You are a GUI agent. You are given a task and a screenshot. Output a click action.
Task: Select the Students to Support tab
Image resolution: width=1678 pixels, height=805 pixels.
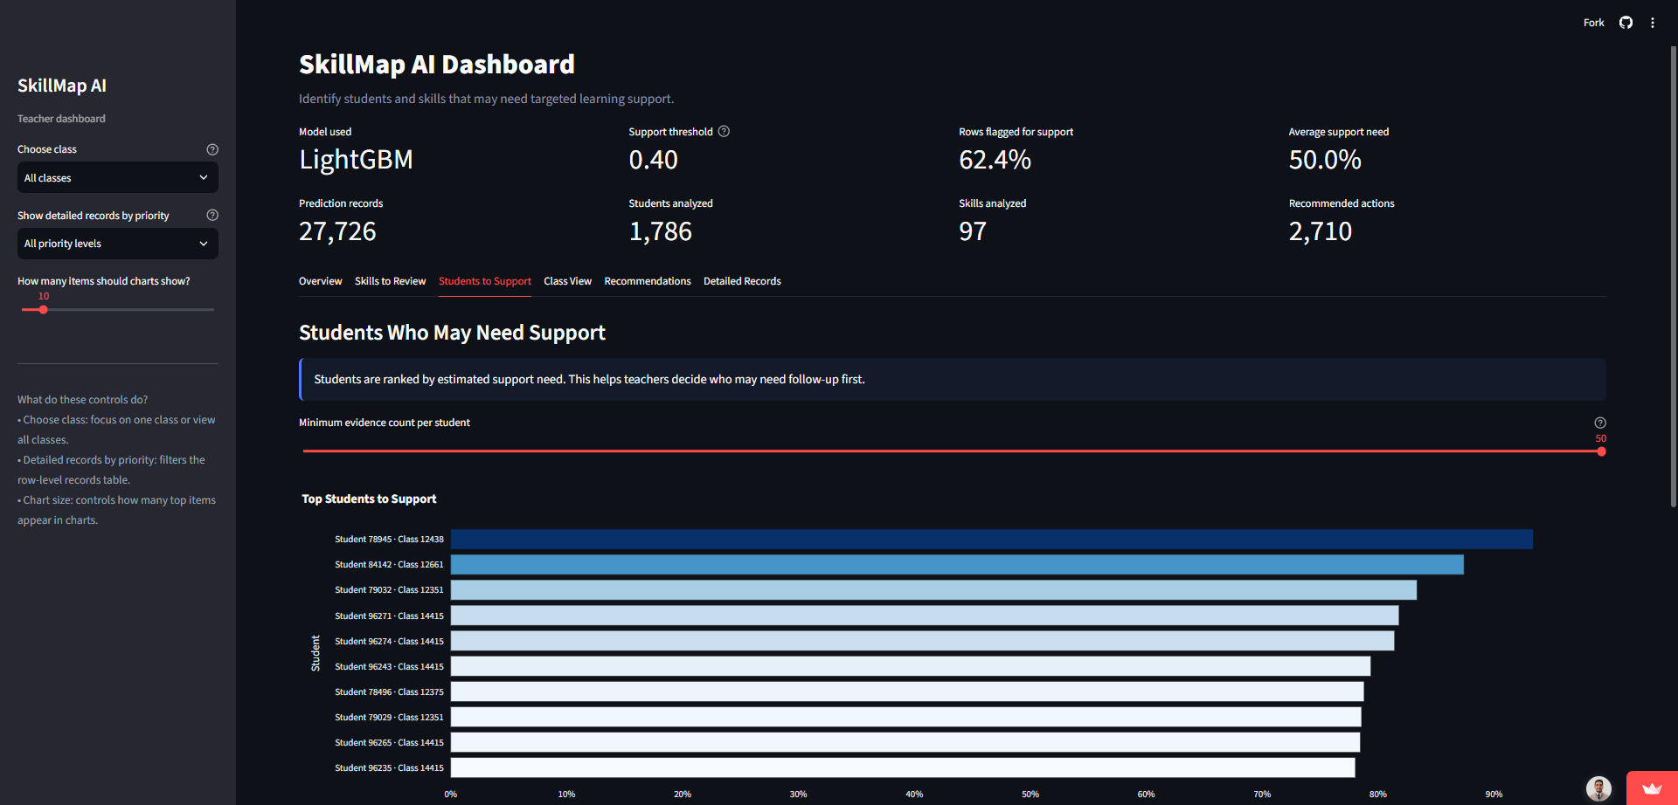pyautogui.click(x=485, y=281)
